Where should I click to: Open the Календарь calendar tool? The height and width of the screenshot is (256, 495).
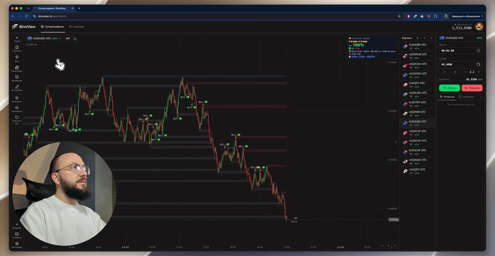pos(17,69)
